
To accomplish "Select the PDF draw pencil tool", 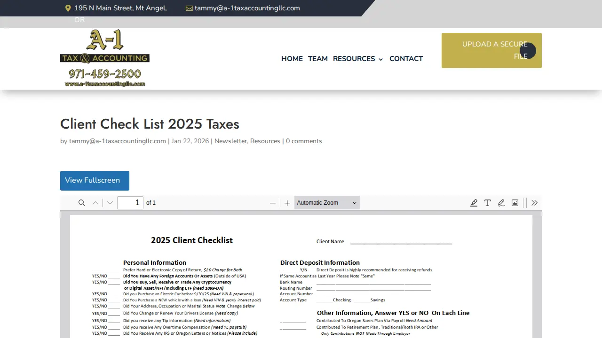I will [x=501, y=203].
